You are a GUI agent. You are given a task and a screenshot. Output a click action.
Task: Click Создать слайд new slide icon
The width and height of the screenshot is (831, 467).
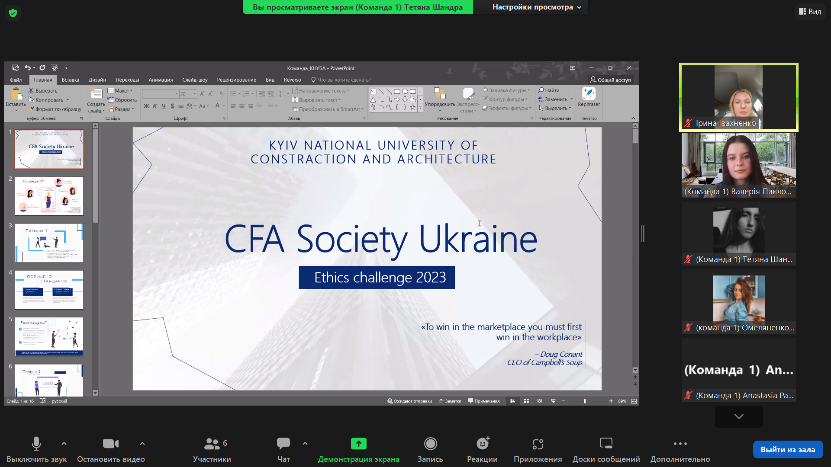coord(96,94)
